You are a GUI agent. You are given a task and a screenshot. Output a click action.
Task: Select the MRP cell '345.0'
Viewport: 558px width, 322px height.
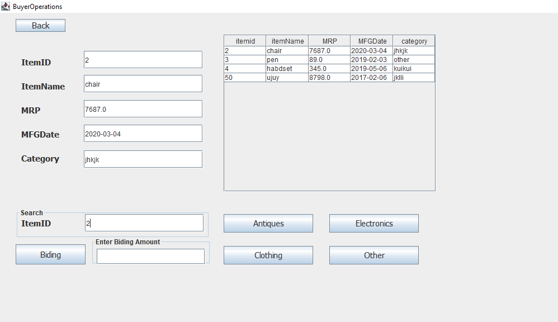[329, 69]
